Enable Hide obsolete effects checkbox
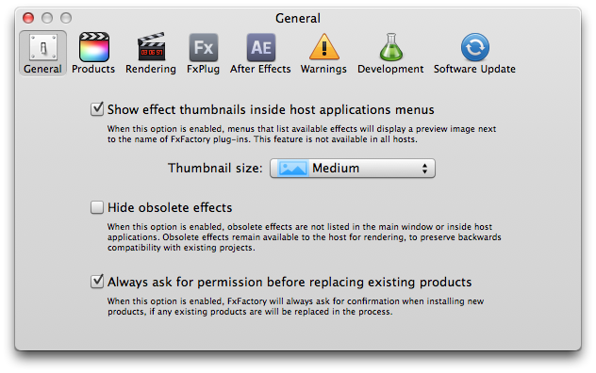 coord(97,207)
